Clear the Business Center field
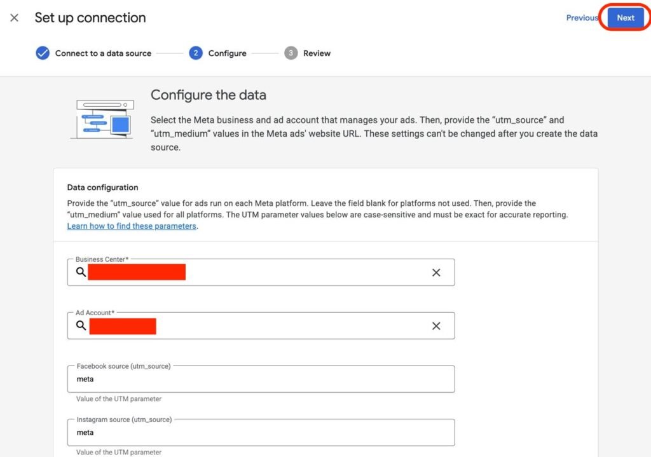Image resolution: width=651 pixels, height=457 pixels. pos(436,273)
